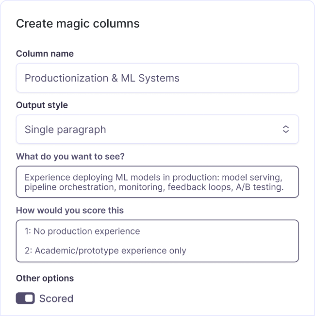Click the 'Productionization & ML Systems' text
This screenshot has width=315, height=316.
tap(102, 78)
